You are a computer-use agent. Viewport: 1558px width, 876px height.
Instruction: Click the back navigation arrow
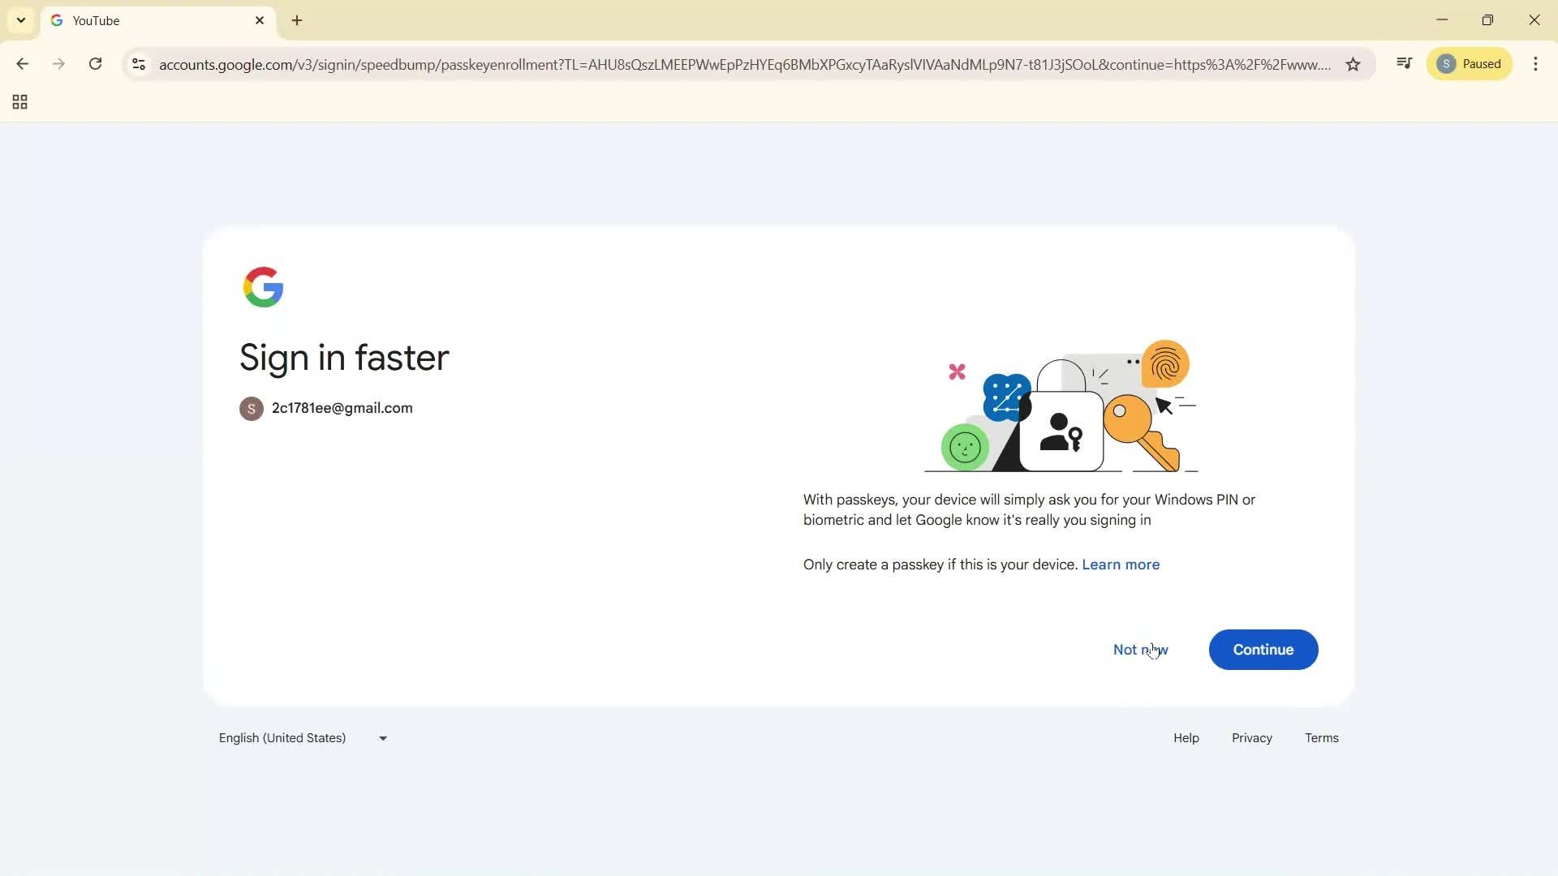(22, 64)
